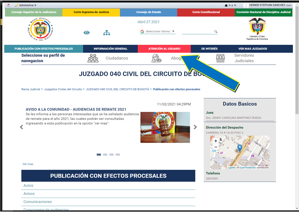
Task: Click the blue map location pin
Action: tap(240, 148)
